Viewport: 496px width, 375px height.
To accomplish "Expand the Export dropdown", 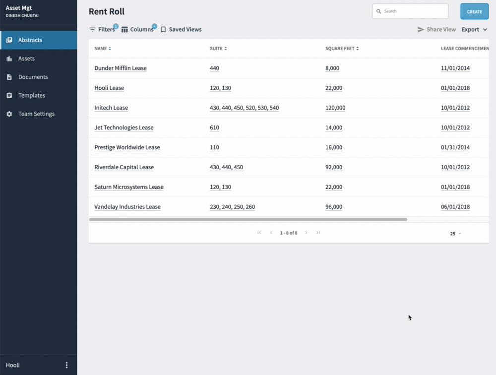I will click(x=474, y=29).
